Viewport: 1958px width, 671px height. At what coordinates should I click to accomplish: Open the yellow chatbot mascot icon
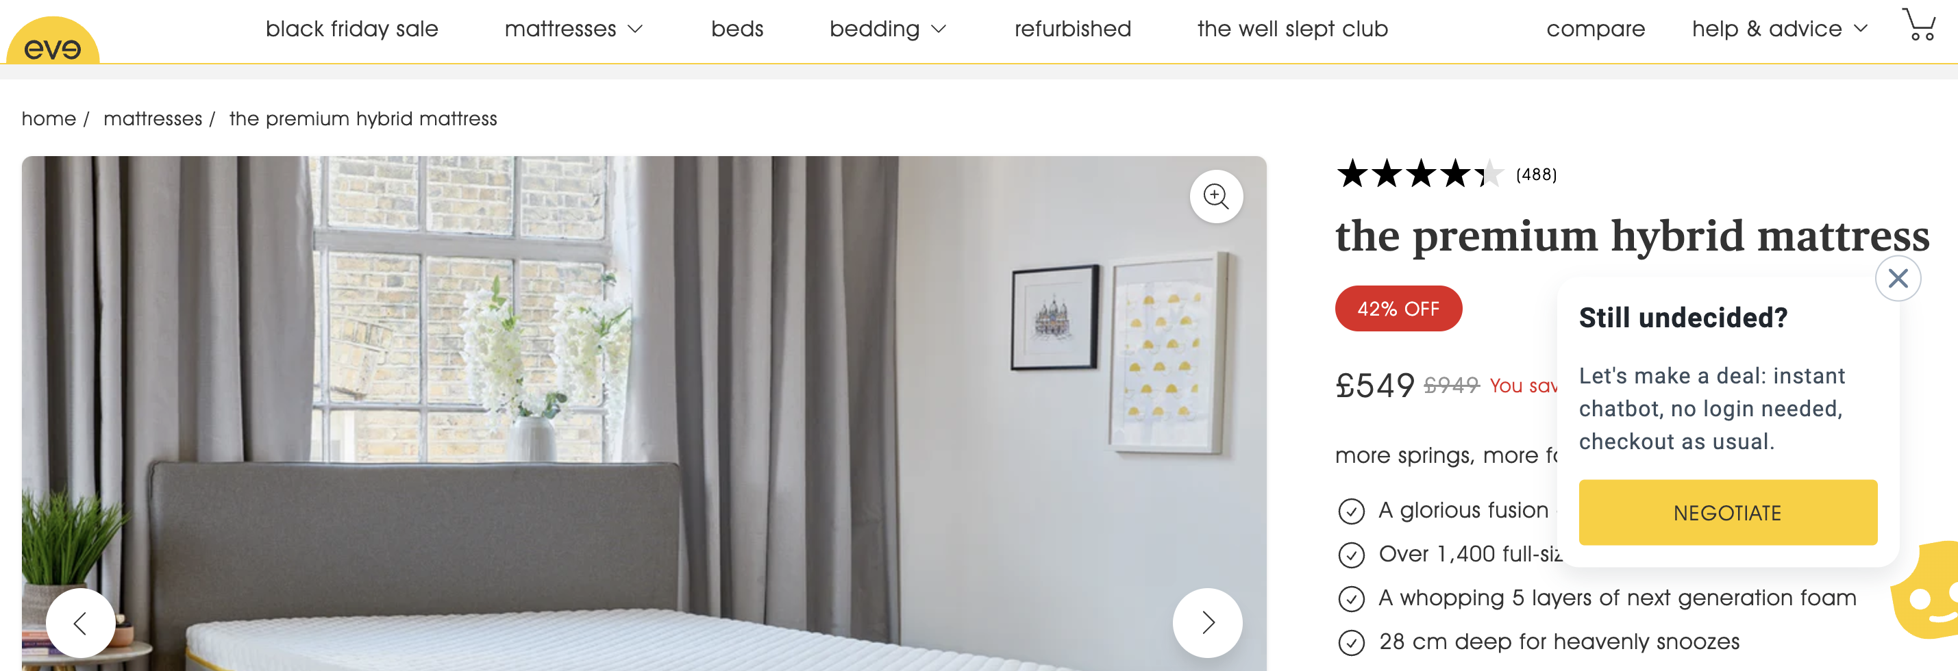[1926, 590]
